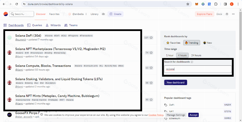Open Solana NFT Marketplaces dashboard

click(60, 49)
